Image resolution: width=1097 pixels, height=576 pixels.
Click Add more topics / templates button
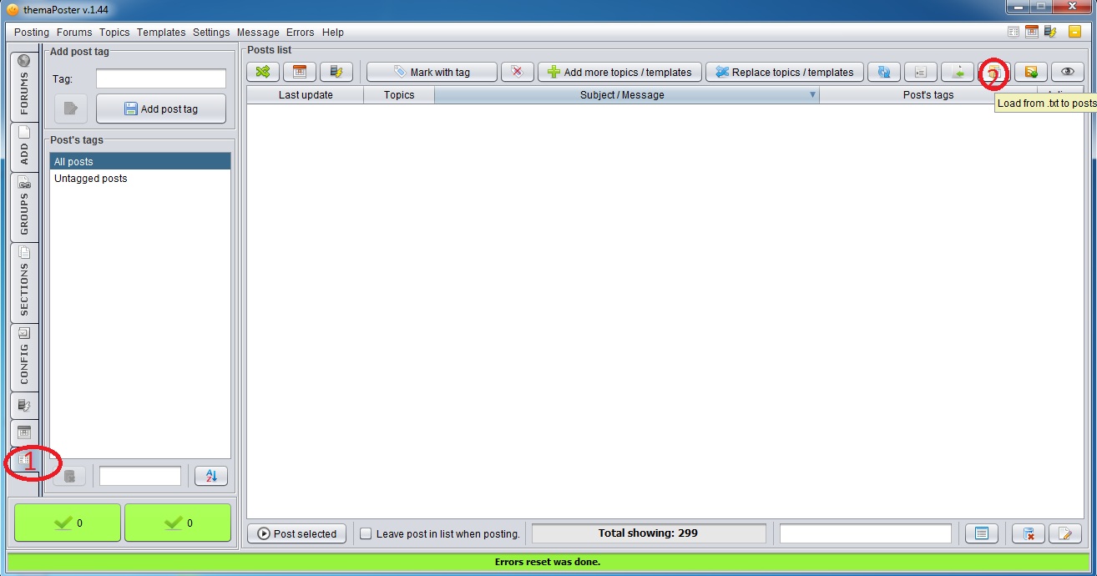coord(619,72)
